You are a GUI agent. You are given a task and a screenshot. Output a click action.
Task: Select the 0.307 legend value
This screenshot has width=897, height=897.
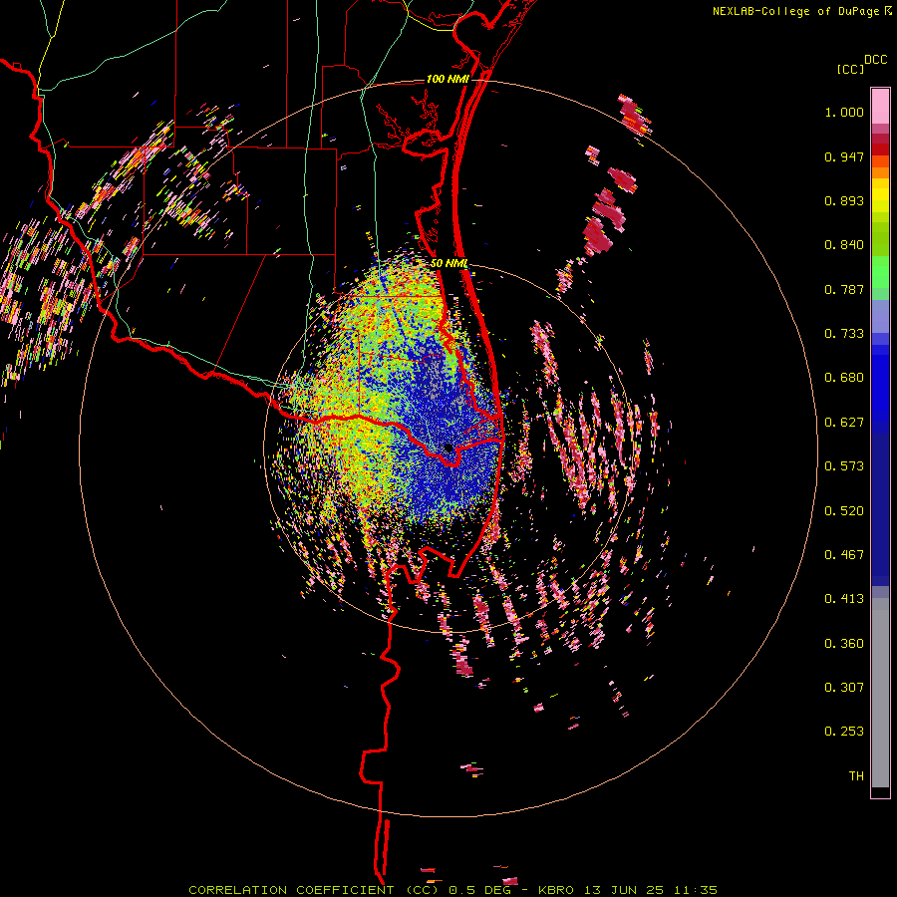pos(844,688)
